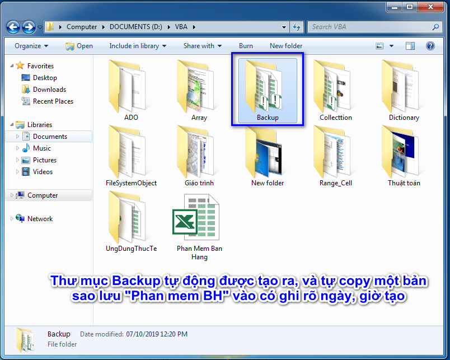
Task: Select the New folder item
Action: point(268,156)
